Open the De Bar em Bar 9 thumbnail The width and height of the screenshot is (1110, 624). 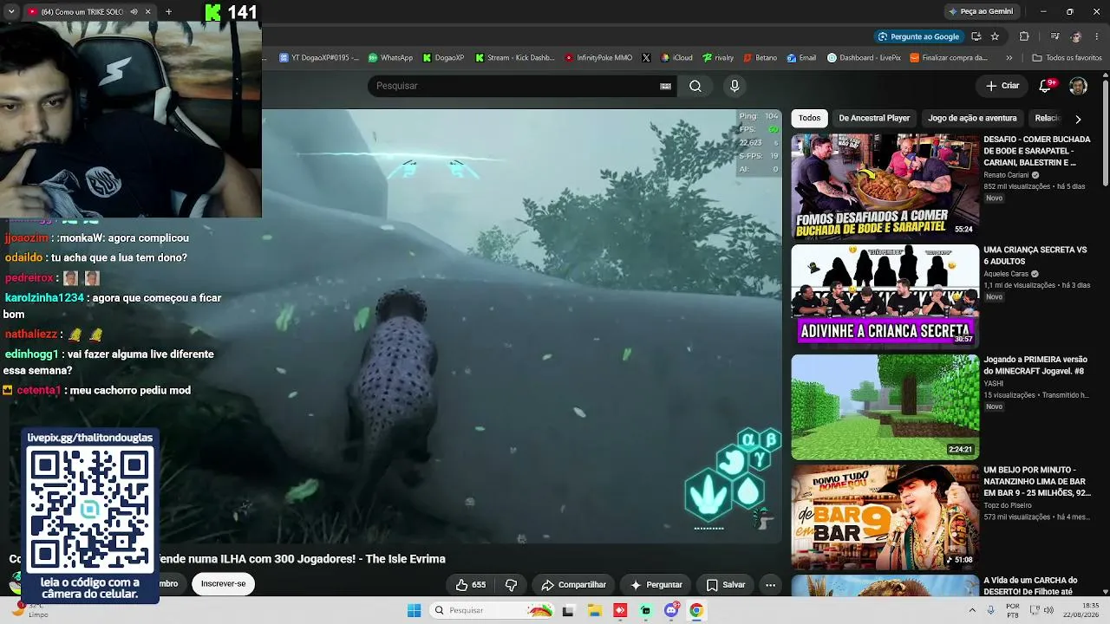coord(885,517)
